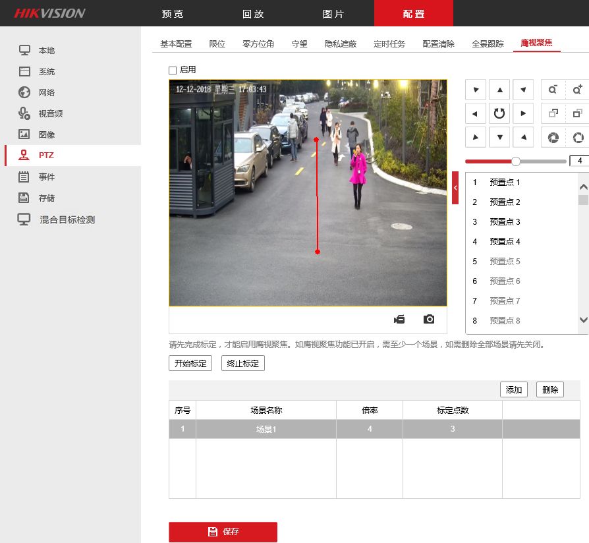
Task: Click the 保存 save button
Action: point(223,532)
